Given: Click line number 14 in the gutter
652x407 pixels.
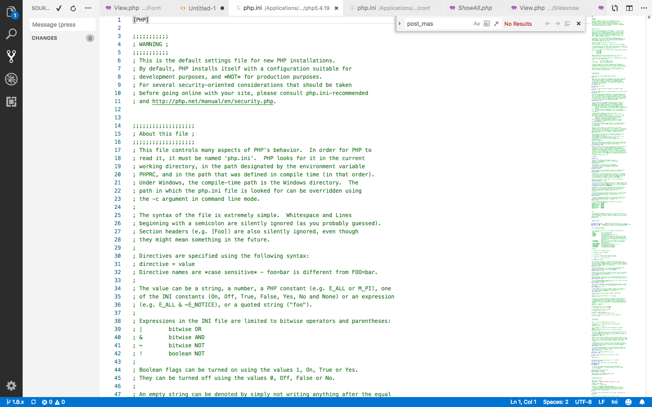Looking at the screenshot, I should point(118,126).
